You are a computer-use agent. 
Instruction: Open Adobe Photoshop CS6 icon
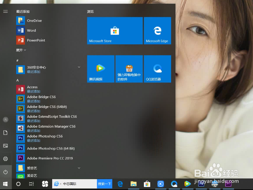[x=21, y=138]
